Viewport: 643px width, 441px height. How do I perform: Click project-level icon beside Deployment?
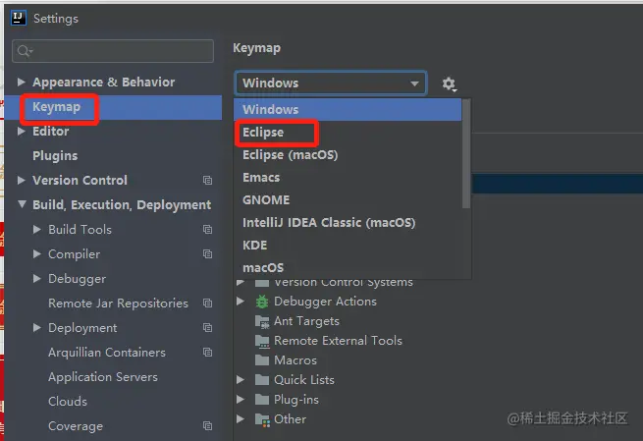click(x=207, y=328)
